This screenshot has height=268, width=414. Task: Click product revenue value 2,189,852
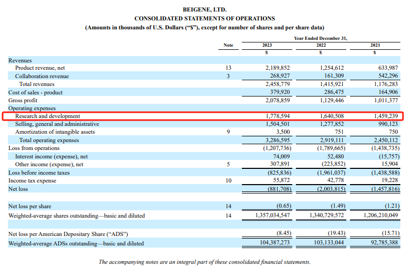[x=278, y=68]
